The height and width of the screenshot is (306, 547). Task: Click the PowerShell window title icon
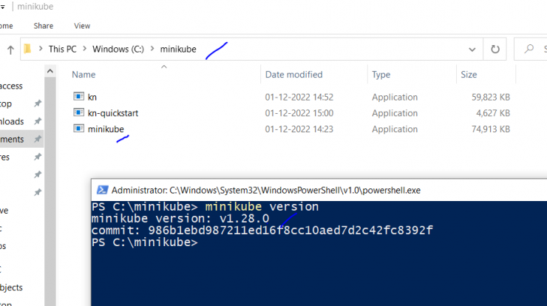pos(102,190)
